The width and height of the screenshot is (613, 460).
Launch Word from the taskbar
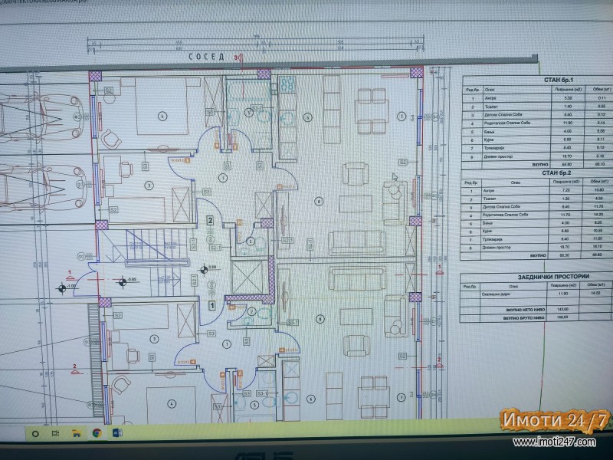[x=116, y=432]
